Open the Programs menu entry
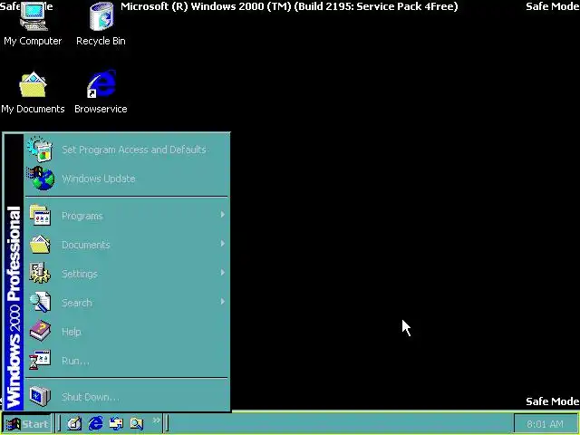This screenshot has height=435, width=580. [127, 216]
